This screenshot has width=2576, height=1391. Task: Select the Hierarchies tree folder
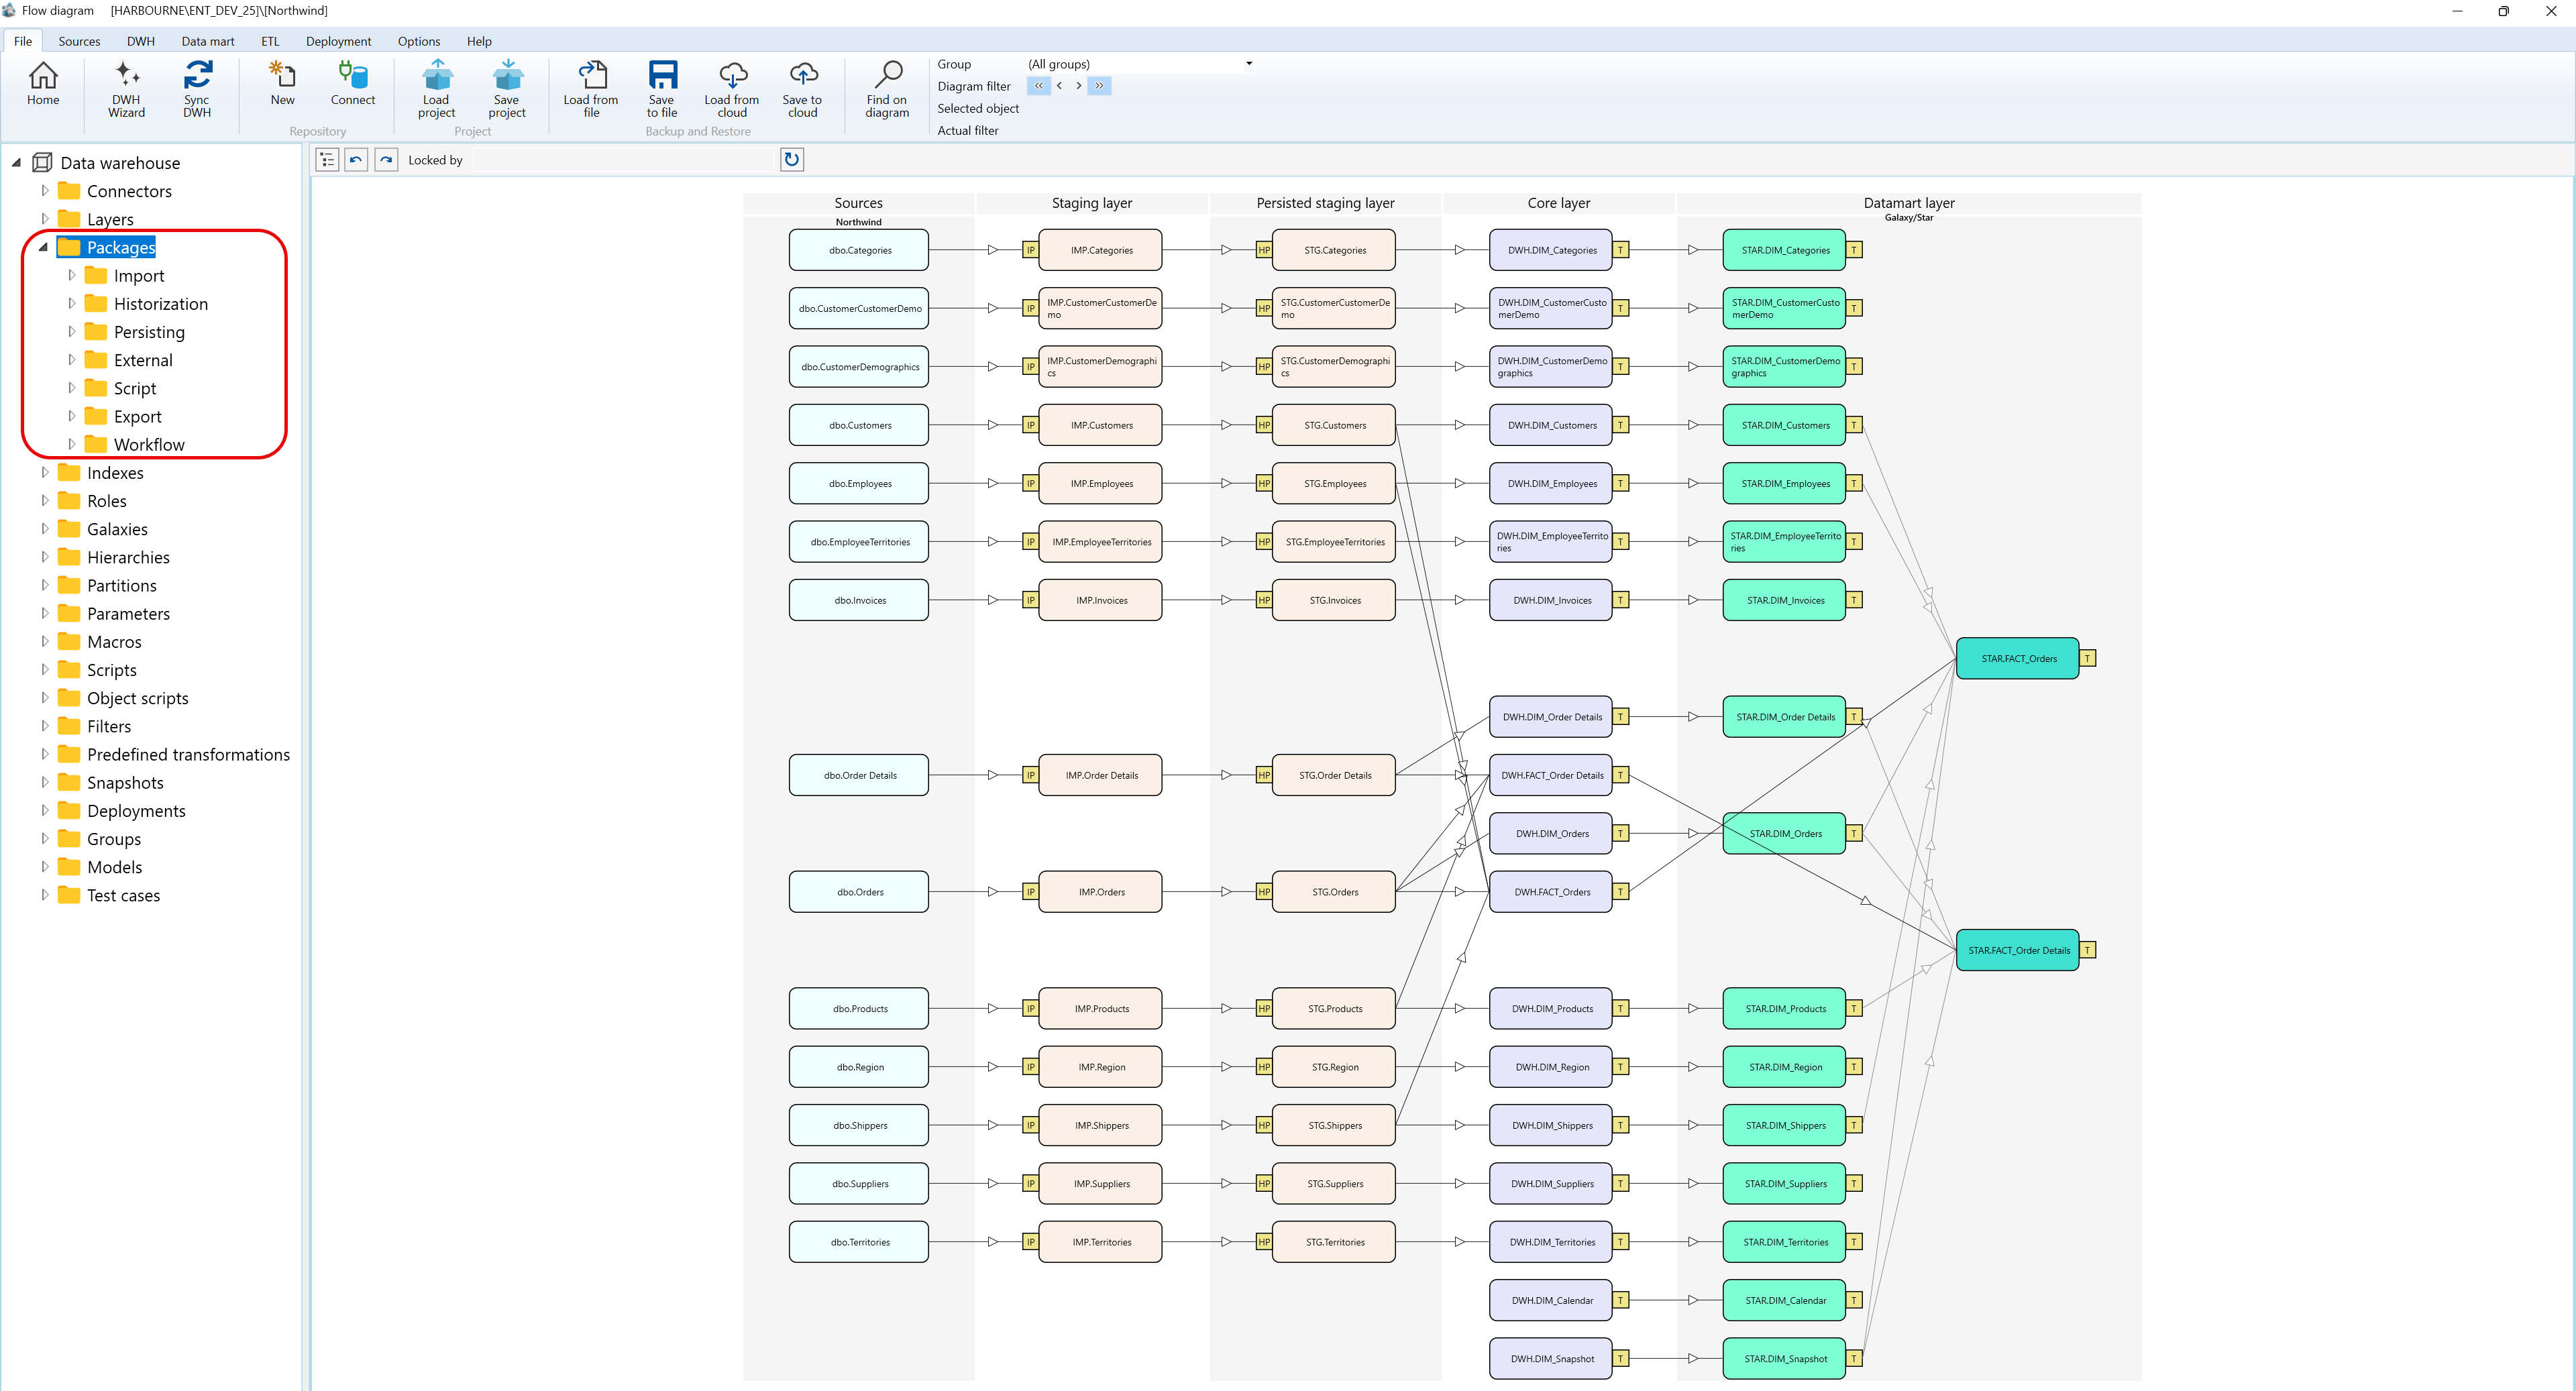[x=128, y=557]
